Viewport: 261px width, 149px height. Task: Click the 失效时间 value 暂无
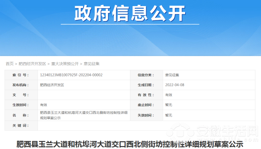click(168, 115)
